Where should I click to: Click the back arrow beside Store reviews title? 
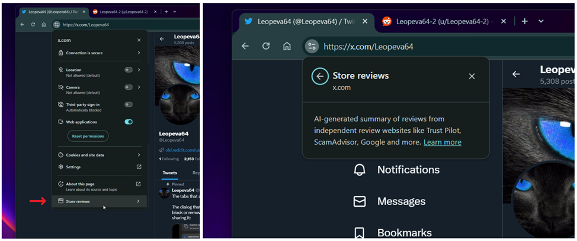[x=320, y=76]
